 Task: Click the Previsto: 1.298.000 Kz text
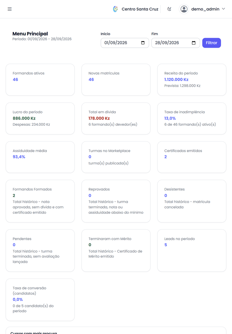[182, 86]
